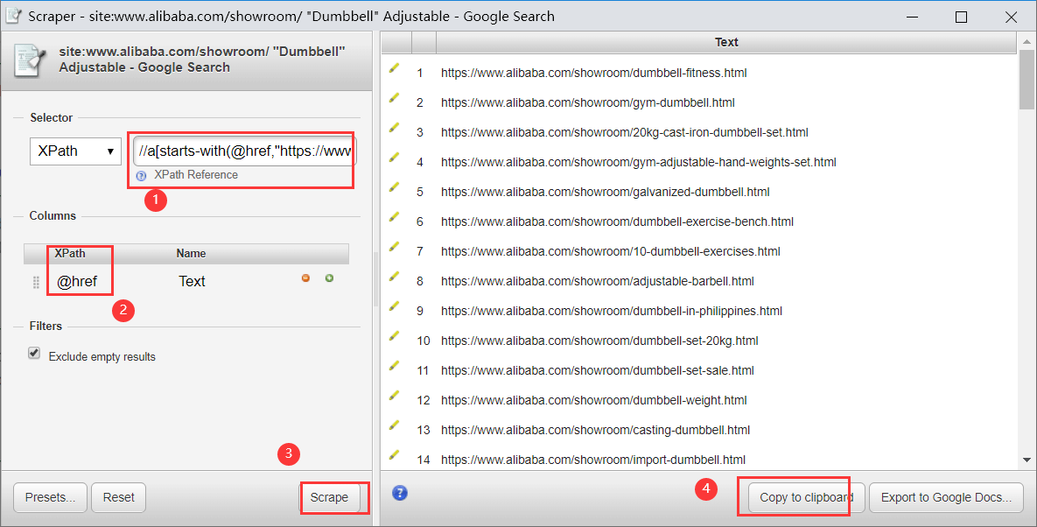Screen dimensions: 1037x527
Task: Click Export to Google Docs... button
Action: (946, 497)
